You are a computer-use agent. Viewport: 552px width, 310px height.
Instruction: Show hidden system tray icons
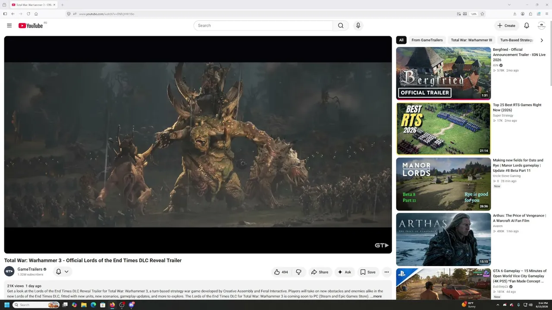pyautogui.click(x=498, y=305)
